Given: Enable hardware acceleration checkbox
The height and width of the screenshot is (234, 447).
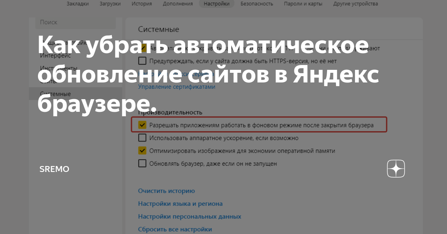Looking at the screenshot, I should point(142,138).
